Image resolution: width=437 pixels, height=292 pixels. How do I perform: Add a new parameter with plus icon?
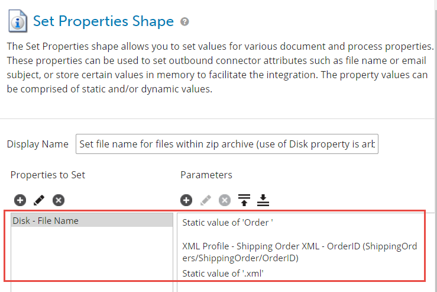click(186, 200)
